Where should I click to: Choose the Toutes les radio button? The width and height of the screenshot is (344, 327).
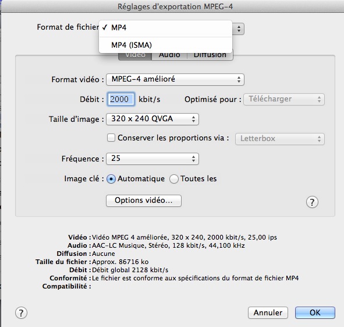tap(174, 179)
